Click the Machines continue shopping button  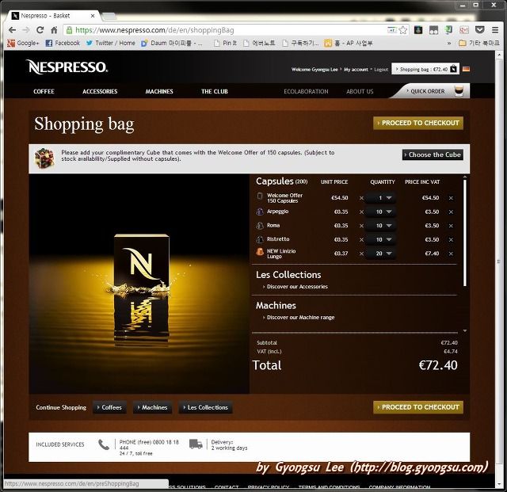click(152, 407)
